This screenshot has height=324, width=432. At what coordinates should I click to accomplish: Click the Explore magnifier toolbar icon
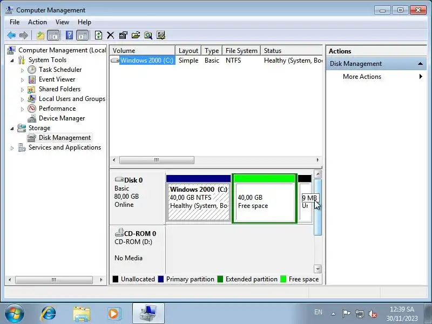pos(148,35)
